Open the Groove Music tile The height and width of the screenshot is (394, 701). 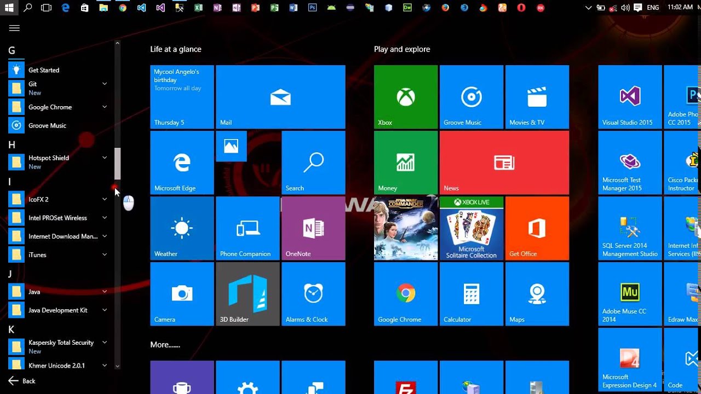tap(472, 97)
